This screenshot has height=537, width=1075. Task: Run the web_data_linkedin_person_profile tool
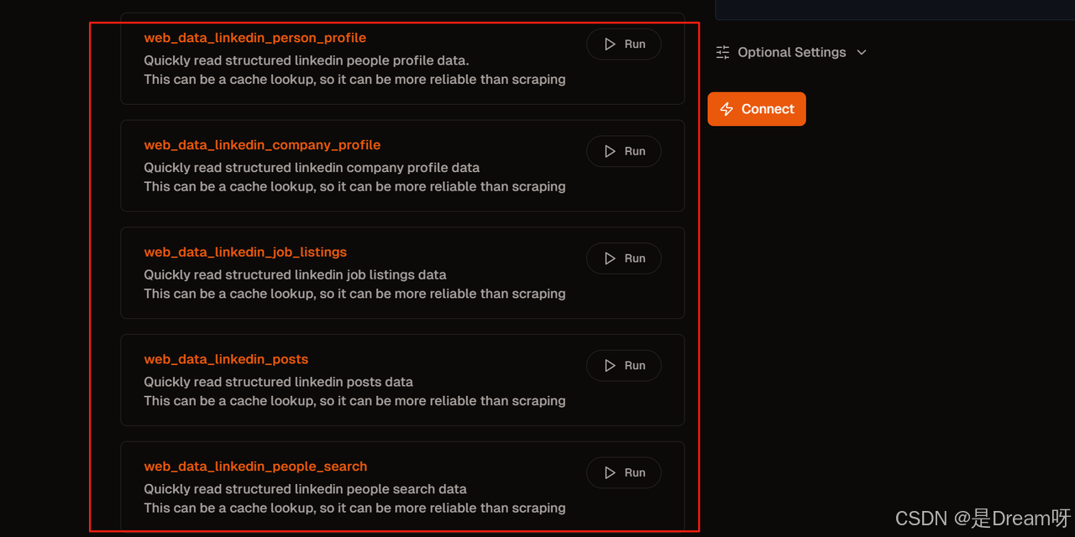tap(624, 44)
